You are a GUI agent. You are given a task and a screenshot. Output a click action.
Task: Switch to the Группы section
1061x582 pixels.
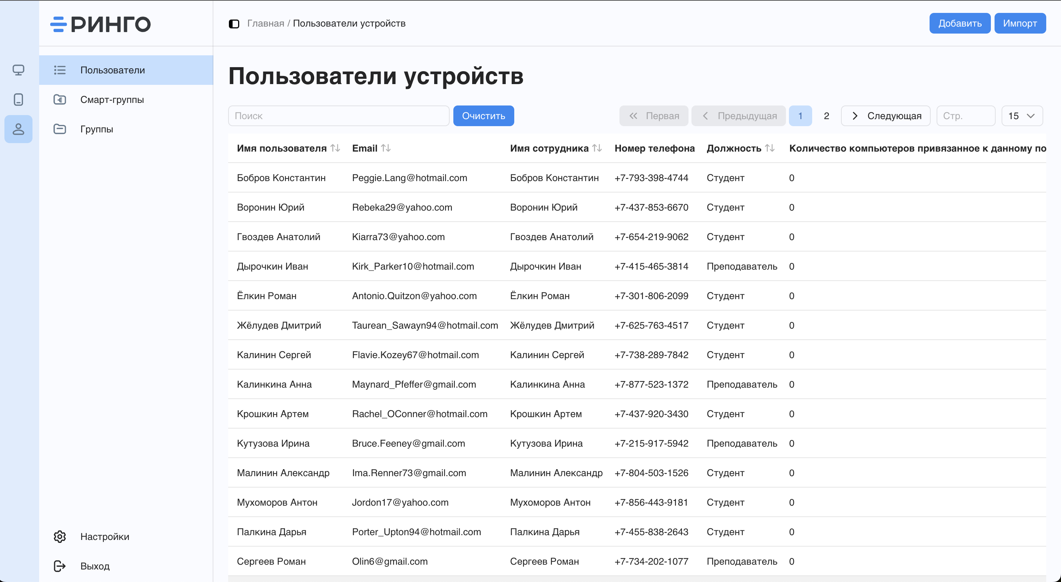[x=96, y=129]
